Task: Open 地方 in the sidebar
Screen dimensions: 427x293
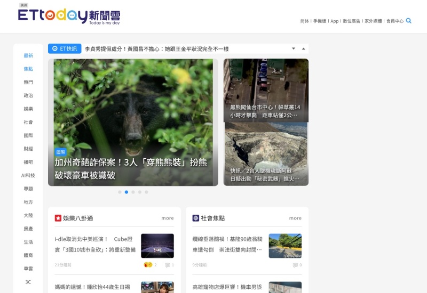Action: pyautogui.click(x=28, y=202)
